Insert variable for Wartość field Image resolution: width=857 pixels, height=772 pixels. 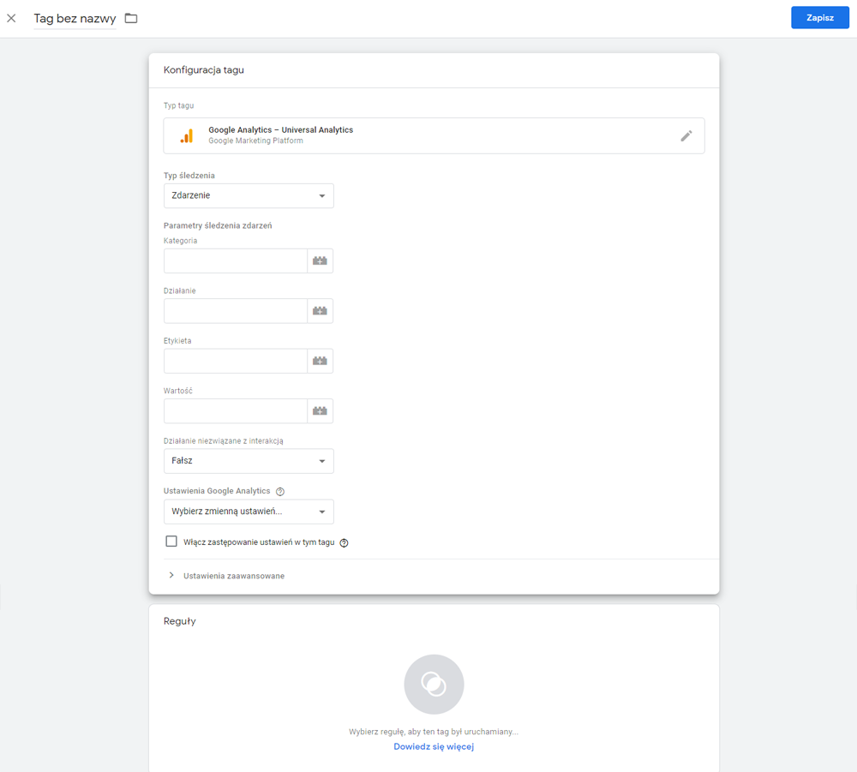tap(320, 411)
